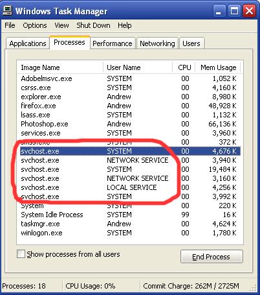Open the File menu
The width and height of the screenshot is (260, 295).
[x=10, y=25]
